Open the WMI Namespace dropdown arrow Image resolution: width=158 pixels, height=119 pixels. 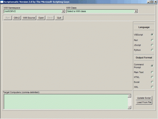(63, 11)
